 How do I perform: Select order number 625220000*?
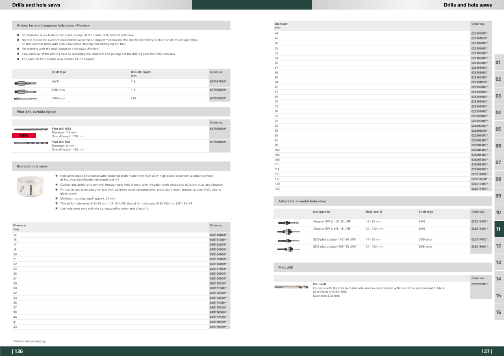[x=479, y=284]
